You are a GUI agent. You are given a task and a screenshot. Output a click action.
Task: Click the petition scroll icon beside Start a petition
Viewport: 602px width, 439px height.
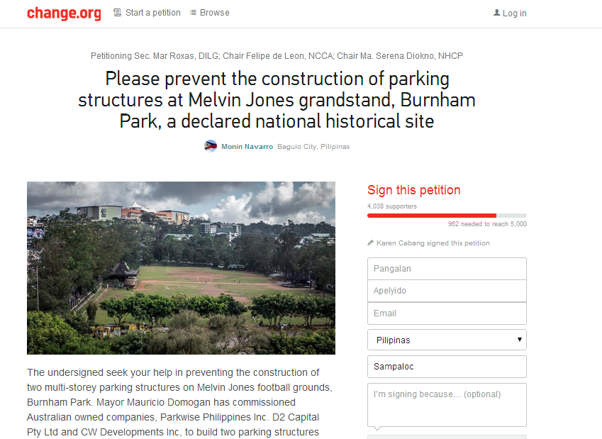click(117, 13)
